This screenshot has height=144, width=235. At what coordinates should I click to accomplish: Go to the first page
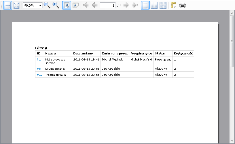pyautogui.click(x=86, y=5)
